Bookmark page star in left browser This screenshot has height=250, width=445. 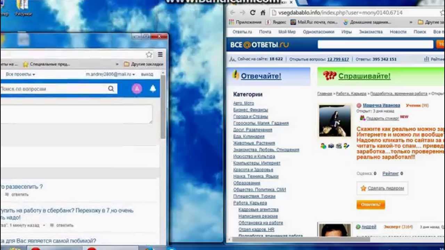[149, 55]
